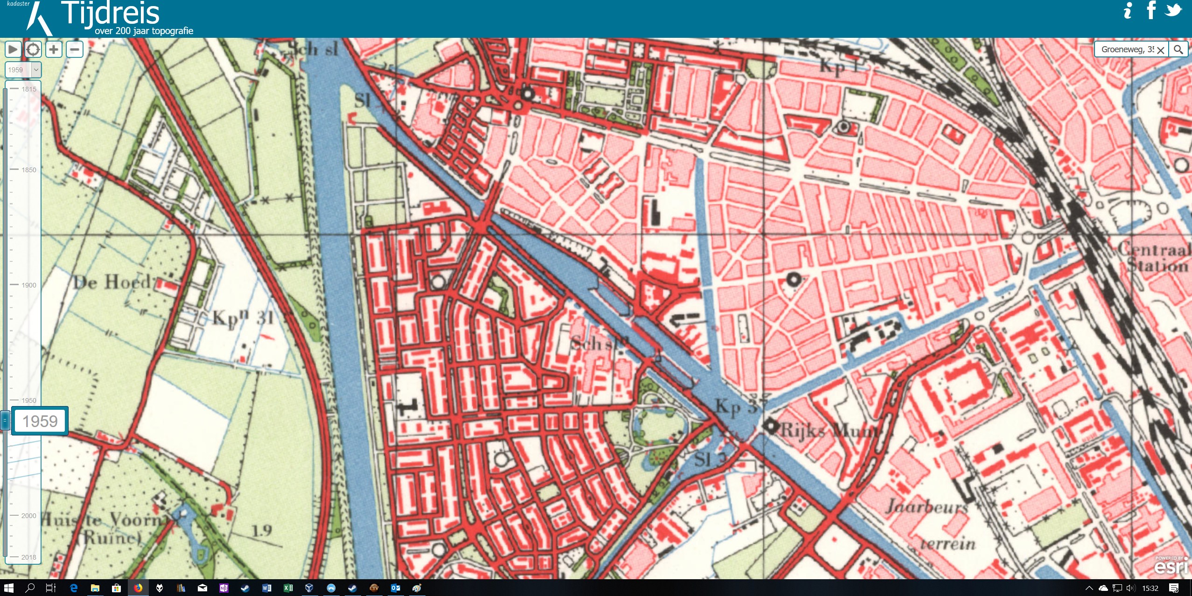The image size is (1192, 596).
Task: Open network settings from the tray
Action: tap(1117, 588)
